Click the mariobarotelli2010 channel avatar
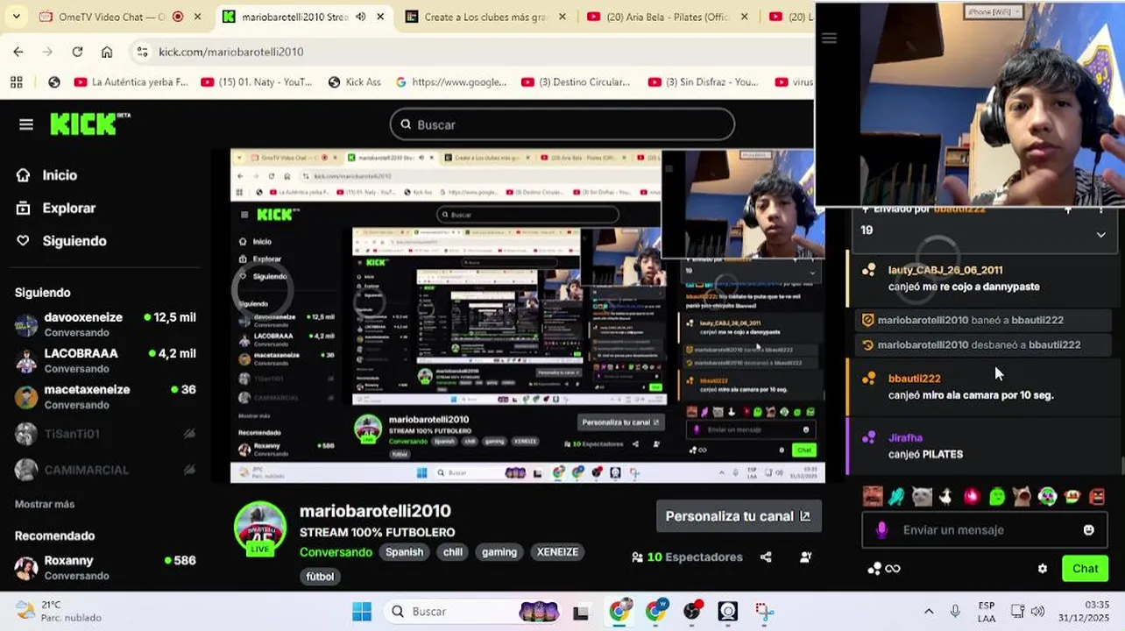Screen dimensions: 1125x631 click(260, 528)
